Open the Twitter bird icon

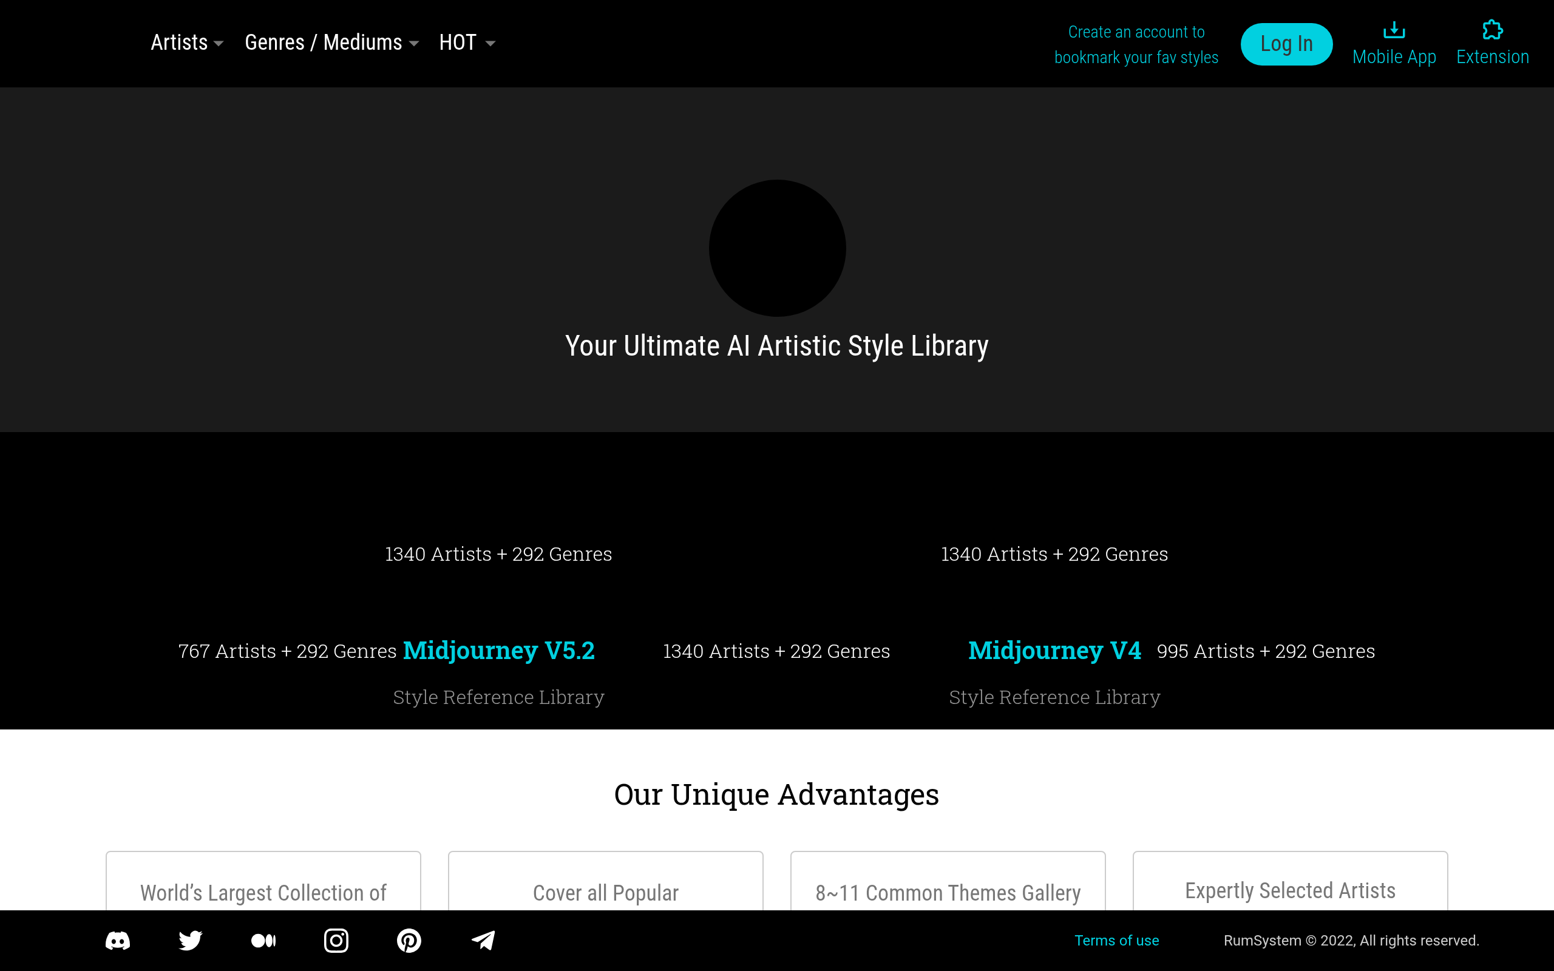coord(190,941)
